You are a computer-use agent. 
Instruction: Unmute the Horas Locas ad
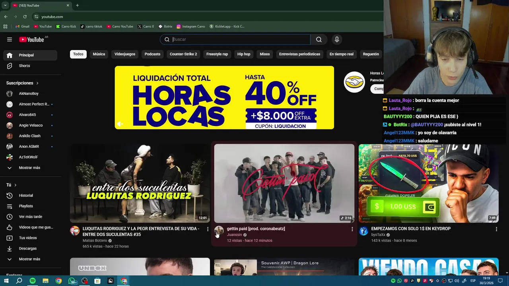(x=120, y=124)
